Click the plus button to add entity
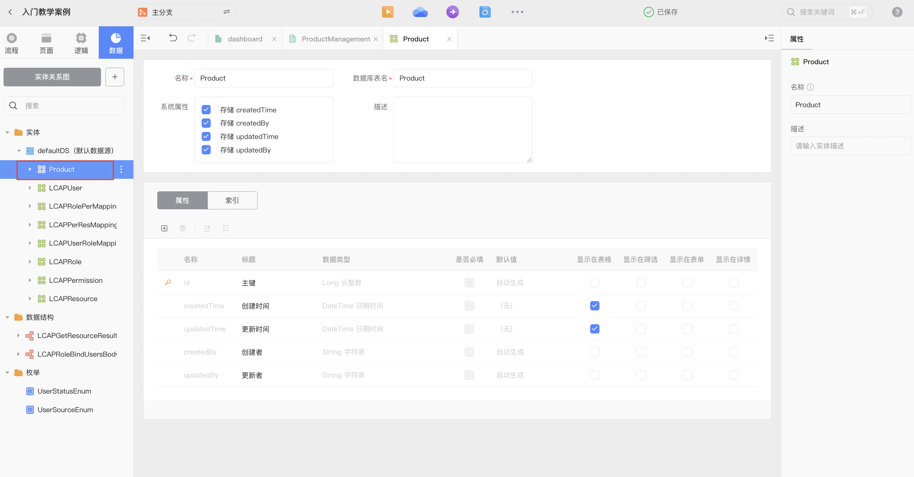914x477 pixels. (114, 77)
